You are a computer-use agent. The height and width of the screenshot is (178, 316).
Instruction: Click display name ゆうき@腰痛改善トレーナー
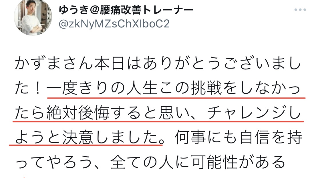(126, 10)
